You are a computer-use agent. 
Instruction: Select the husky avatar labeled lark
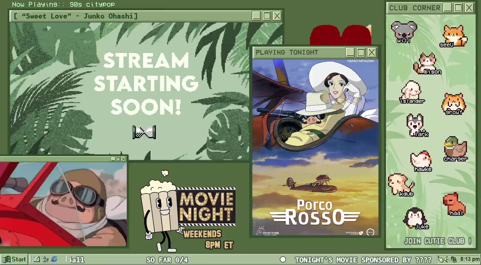(x=417, y=126)
